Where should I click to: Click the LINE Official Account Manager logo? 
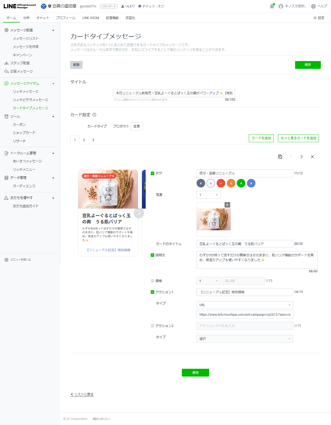[x=20, y=6]
